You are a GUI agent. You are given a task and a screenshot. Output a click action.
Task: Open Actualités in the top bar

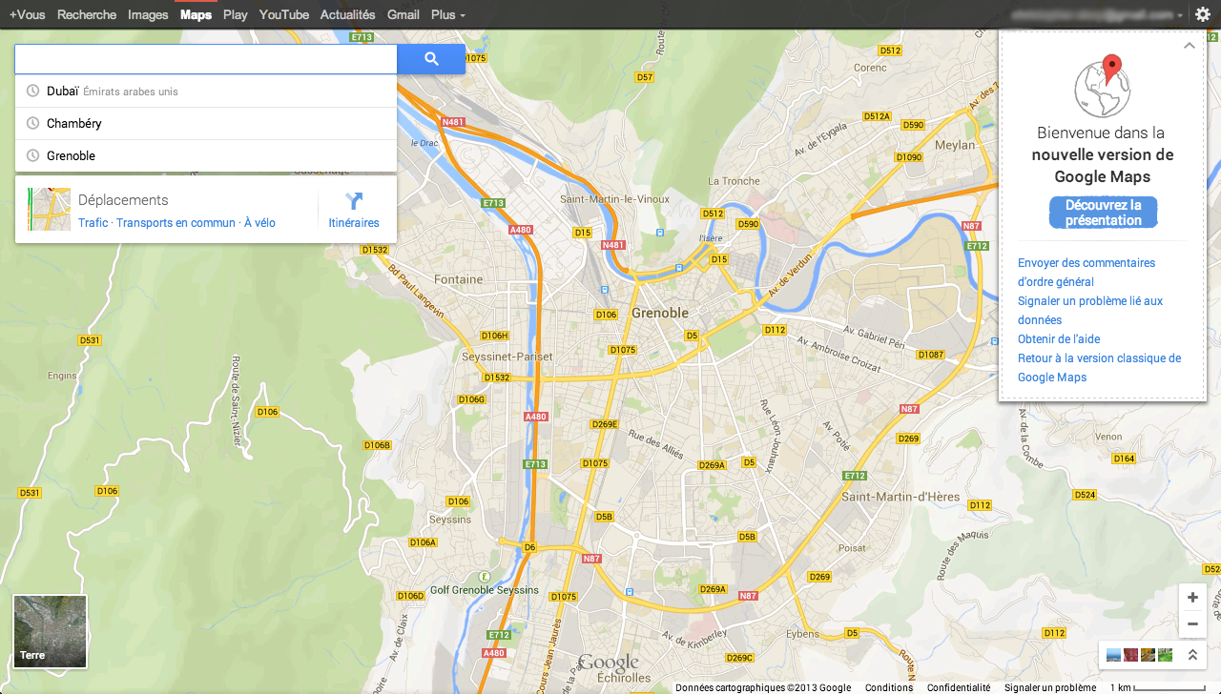[x=348, y=15]
